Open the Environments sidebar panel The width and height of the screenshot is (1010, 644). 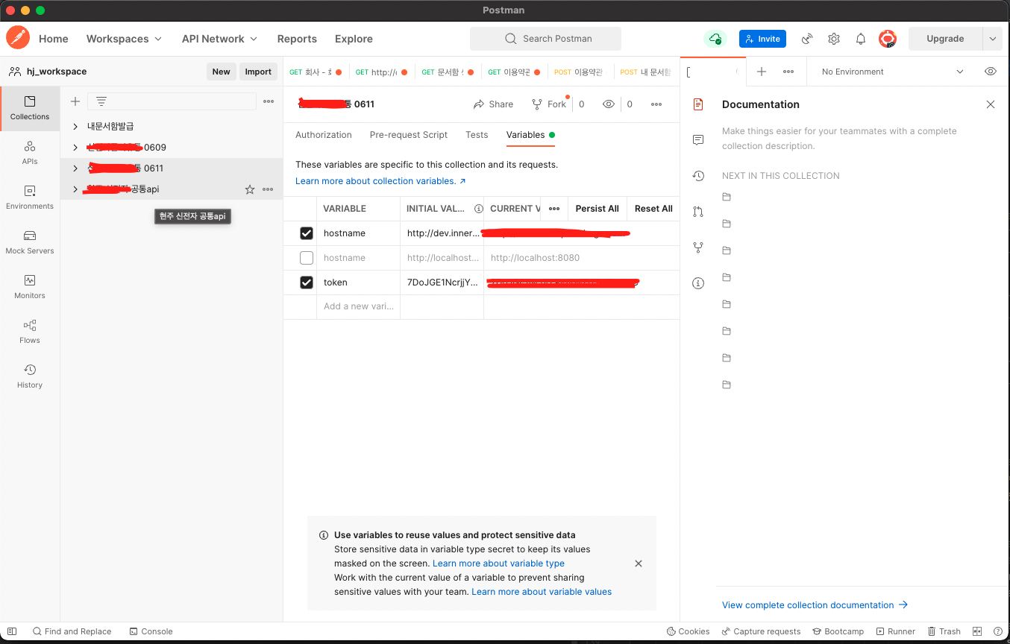click(x=30, y=198)
